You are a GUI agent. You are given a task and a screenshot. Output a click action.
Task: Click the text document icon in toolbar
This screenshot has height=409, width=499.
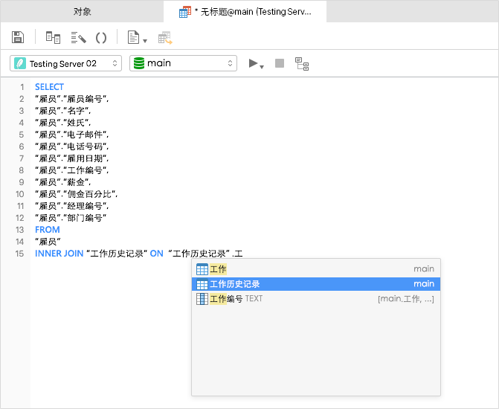click(133, 37)
